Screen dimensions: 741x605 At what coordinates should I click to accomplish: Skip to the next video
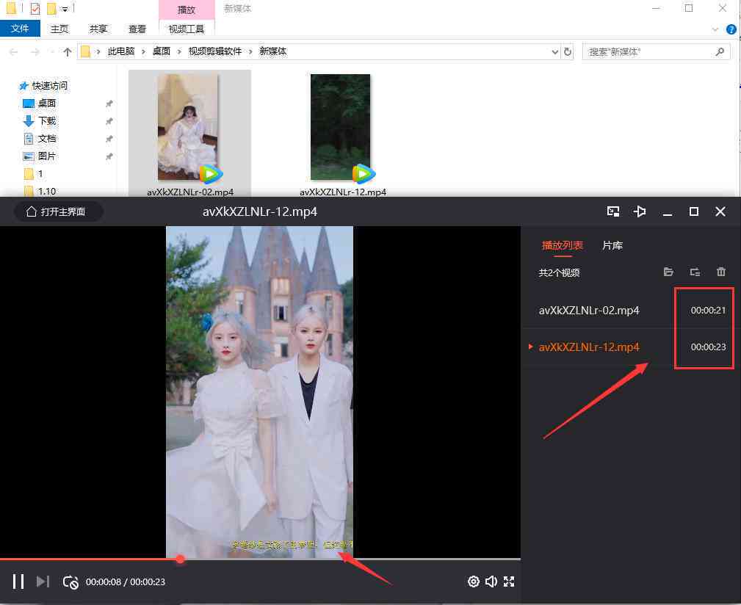pos(43,582)
